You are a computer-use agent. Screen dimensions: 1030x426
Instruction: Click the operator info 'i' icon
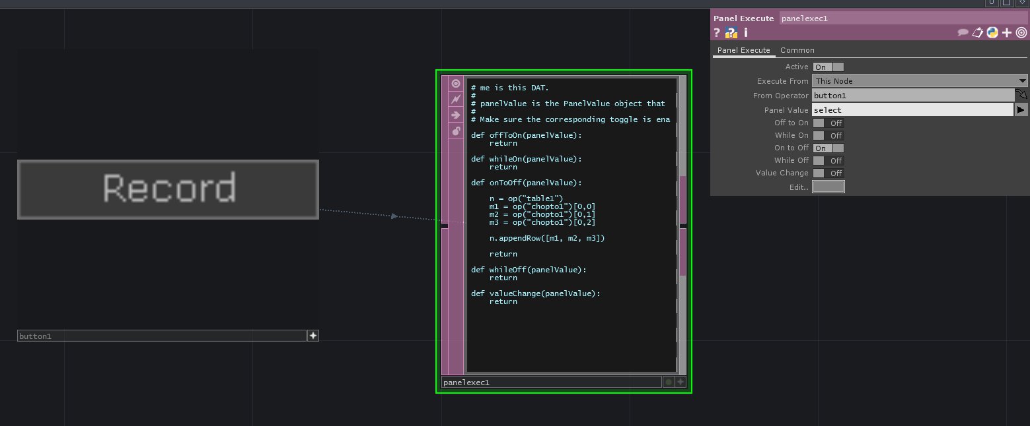pyautogui.click(x=746, y=33)
